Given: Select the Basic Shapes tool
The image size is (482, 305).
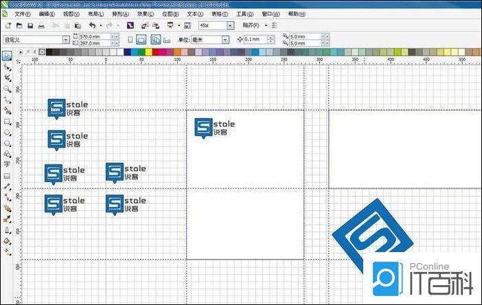Looking at the screenshot, I should 7,154.
